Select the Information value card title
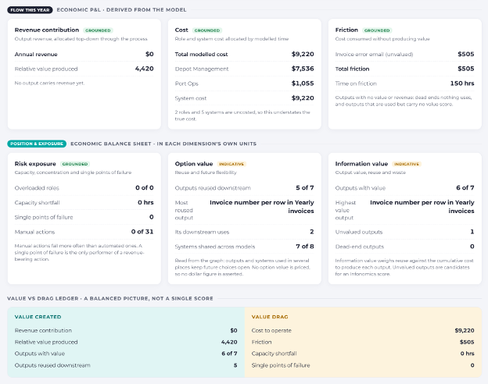The width and height of the screenshot is (488, 384). pos(361,164)
